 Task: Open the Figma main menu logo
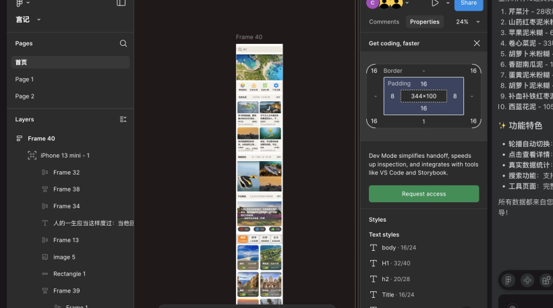19,3
